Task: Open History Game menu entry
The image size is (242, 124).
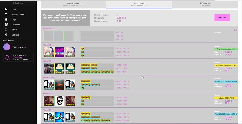Action: [18, 15]
